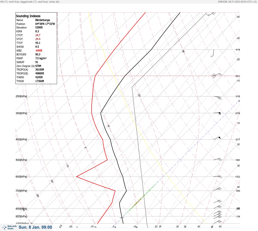Image resolution: width=258 pixels, height=231 pixels.
Task: Click the 850[hPa] pressure label
Action: coord(21,209)
